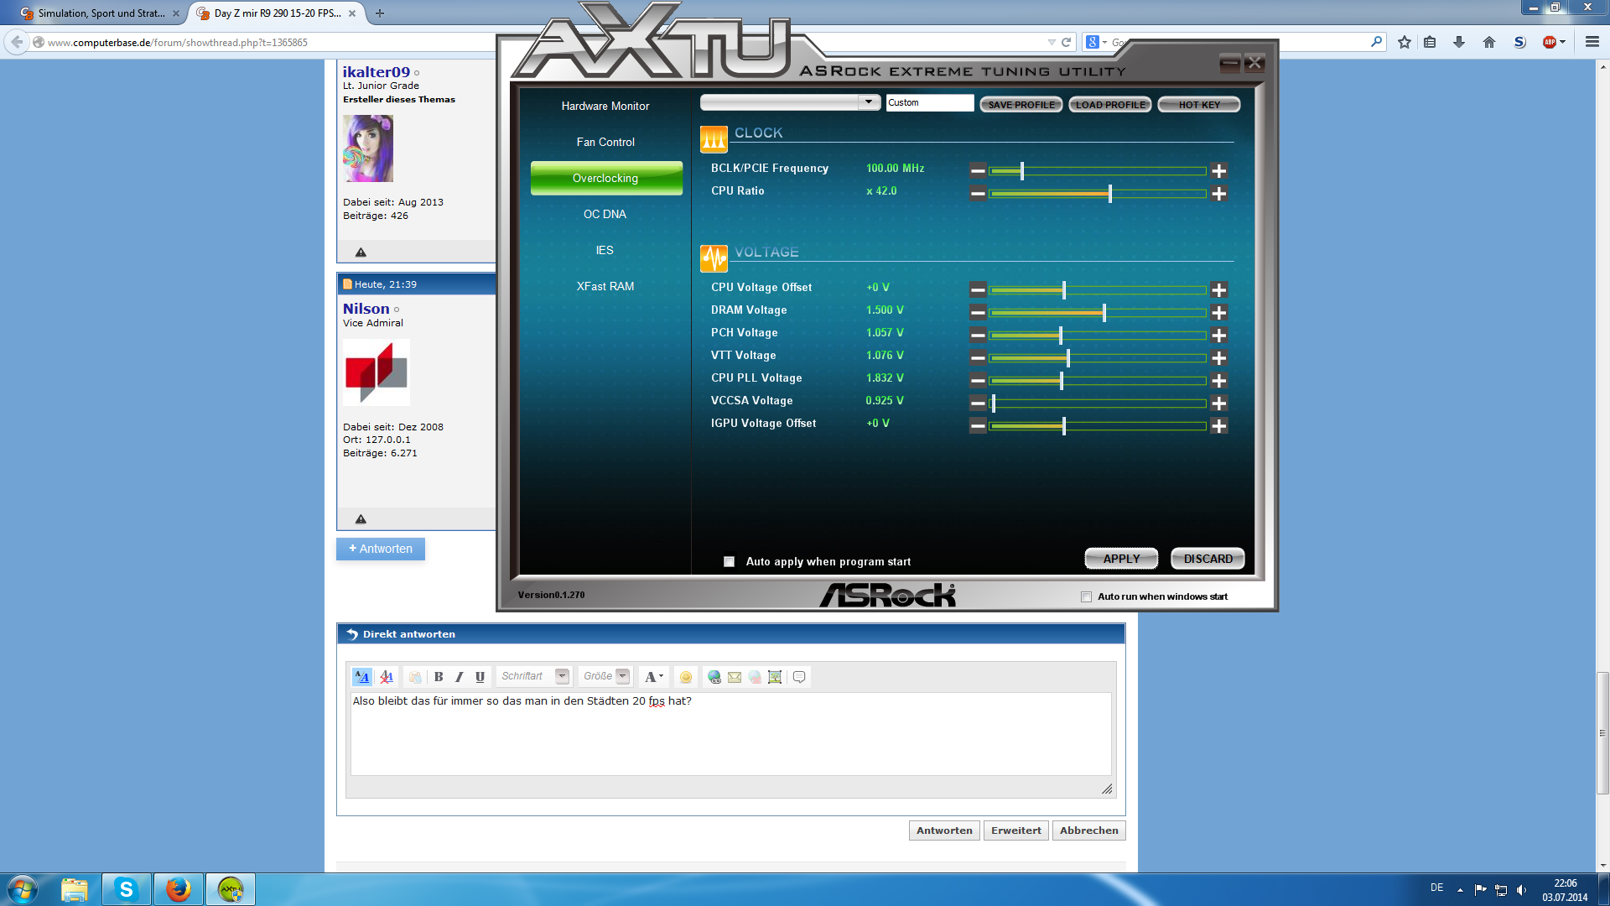Click the BCLK/PCIE Frequency slider handle
The width and height of the screenshot is (1610, 906).
tap(1021, 171)
